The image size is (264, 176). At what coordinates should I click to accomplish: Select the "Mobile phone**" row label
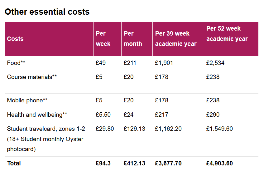tap(27, 100)
